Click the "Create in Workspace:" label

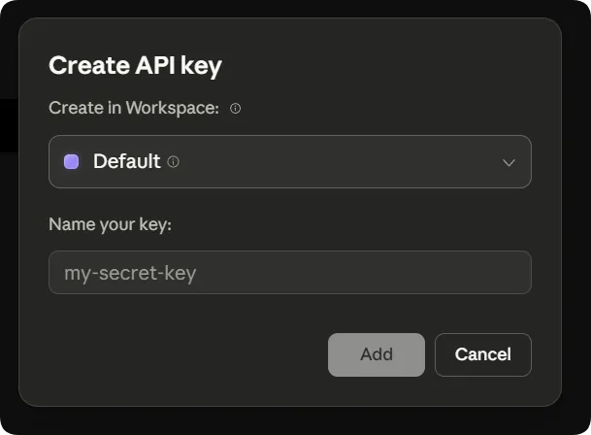(134, 108)
